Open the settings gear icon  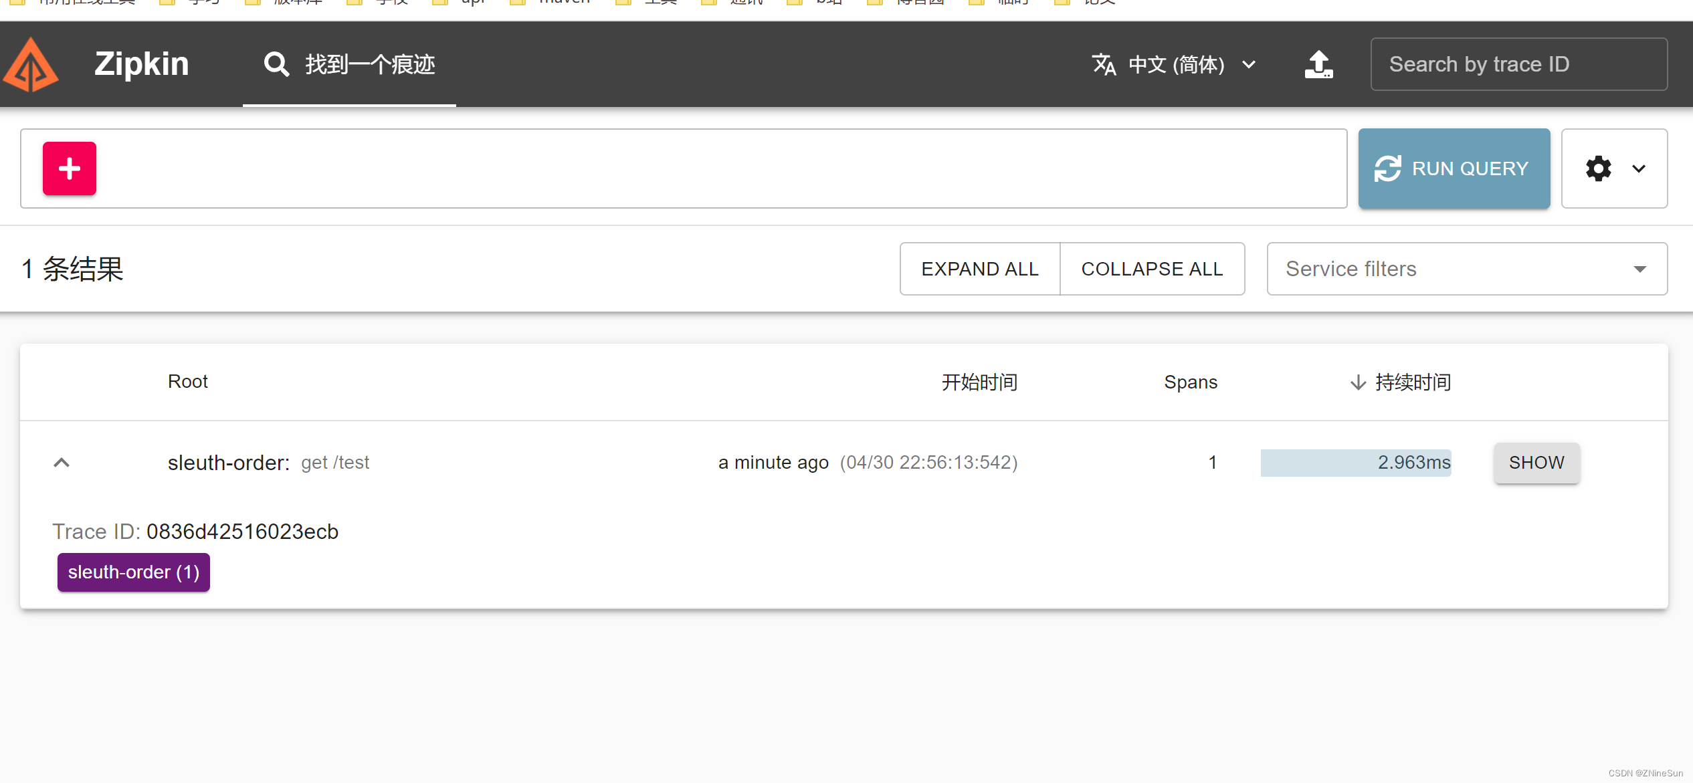tap(1599, 169)
